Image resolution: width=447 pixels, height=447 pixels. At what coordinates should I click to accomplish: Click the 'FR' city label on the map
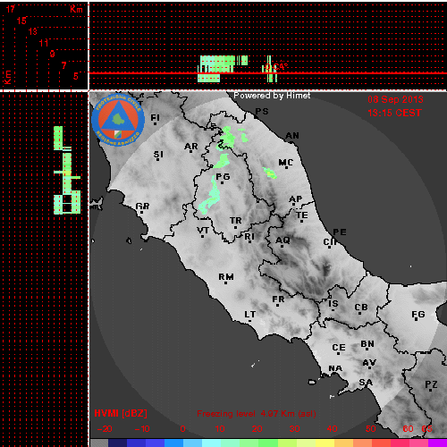(278, 299)
